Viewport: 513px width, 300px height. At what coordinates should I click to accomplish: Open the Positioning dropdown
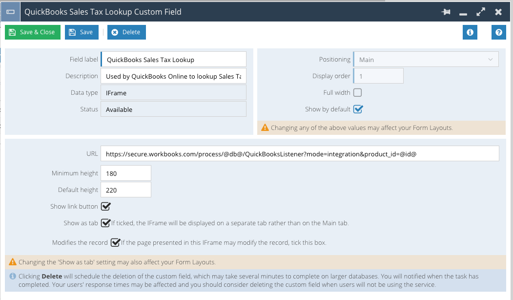pyautogui.click(x=426, y=60)
